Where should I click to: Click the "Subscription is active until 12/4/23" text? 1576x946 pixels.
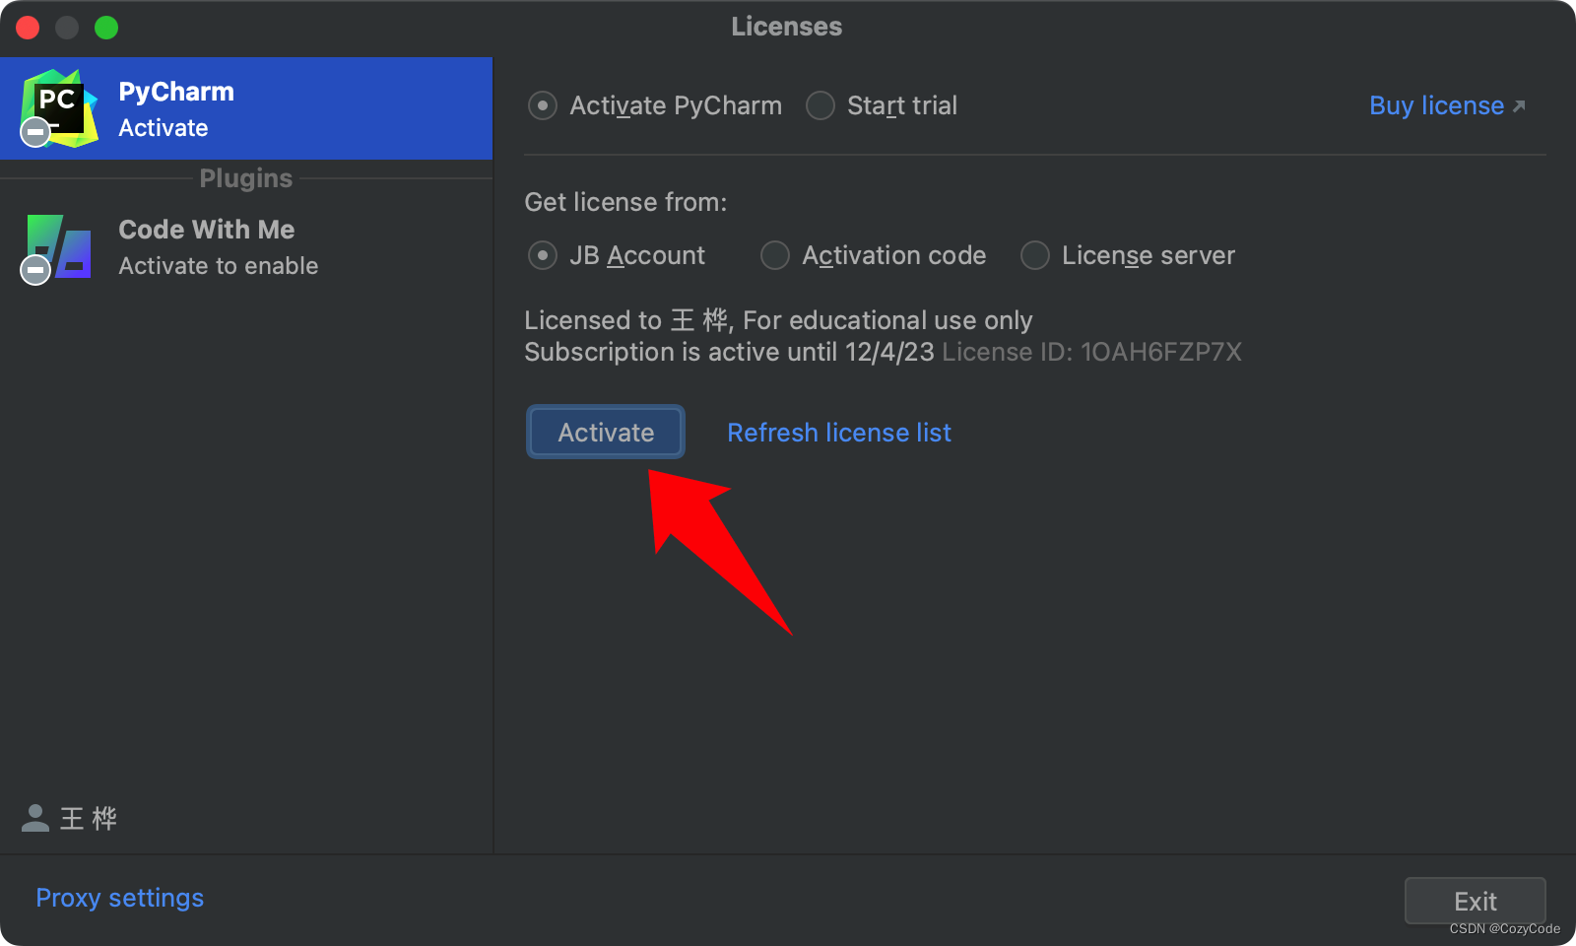729,352
